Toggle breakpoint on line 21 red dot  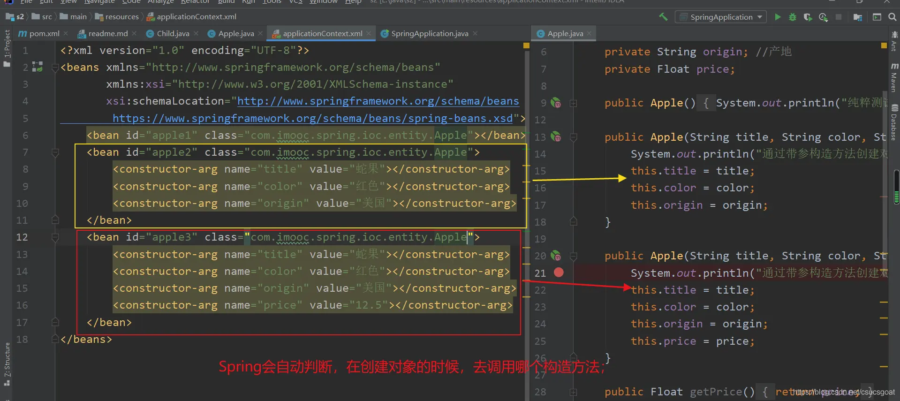pyautogui.click(x=559, y=272)
